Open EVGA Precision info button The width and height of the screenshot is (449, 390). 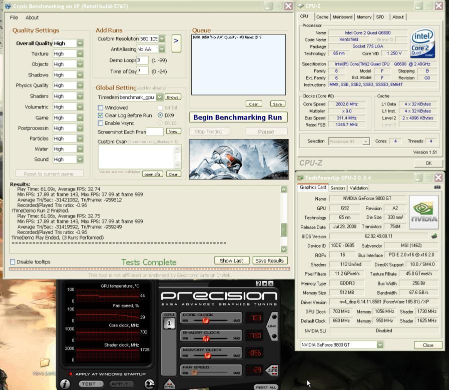click(x=65, y=383)
